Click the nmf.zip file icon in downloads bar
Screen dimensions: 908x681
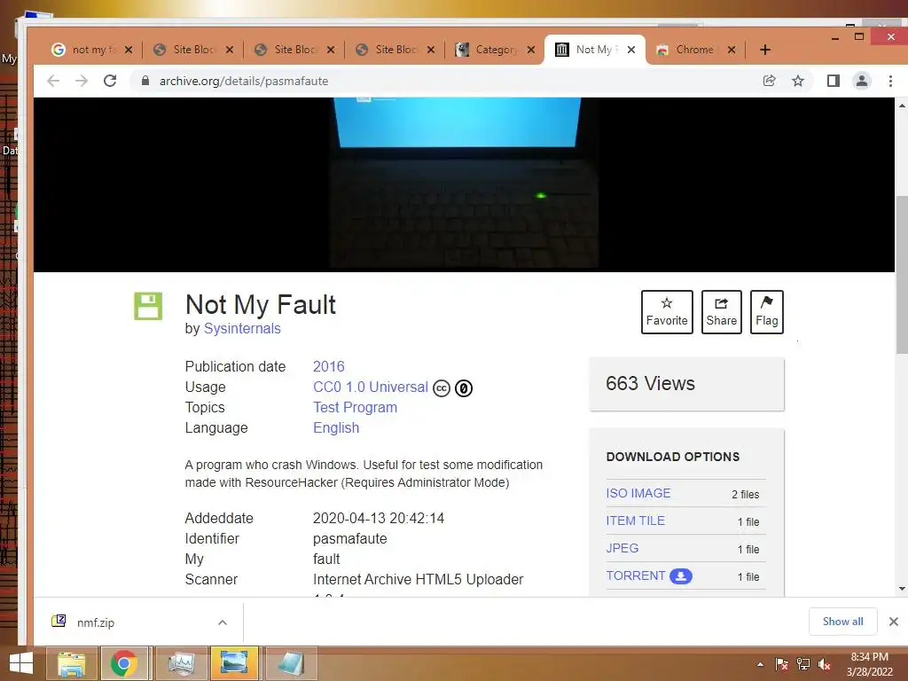[59, 622]
